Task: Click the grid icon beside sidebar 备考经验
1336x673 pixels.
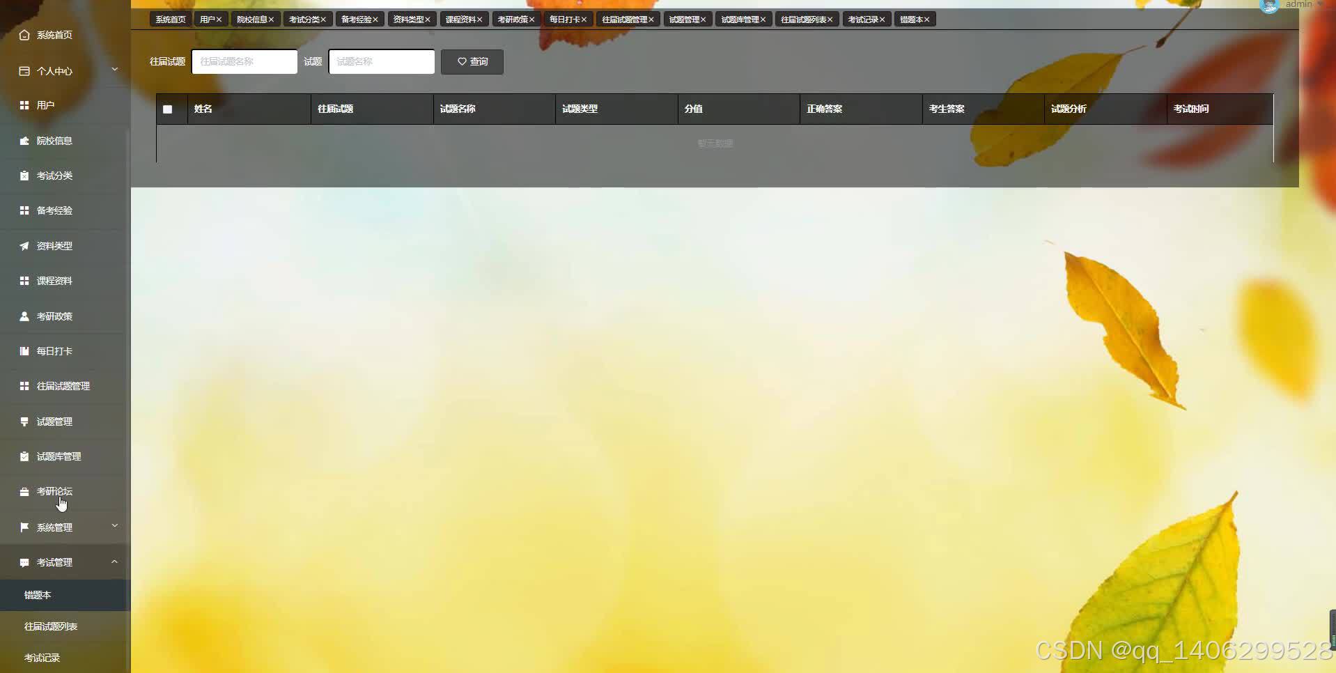Action: [x=24, y=210]
